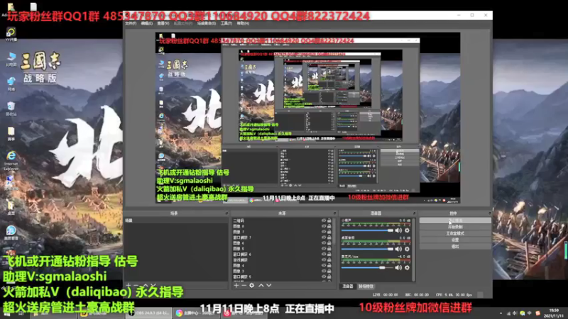
Task: Click the mixer panel scrollbar
Action: tap(414, 250)
